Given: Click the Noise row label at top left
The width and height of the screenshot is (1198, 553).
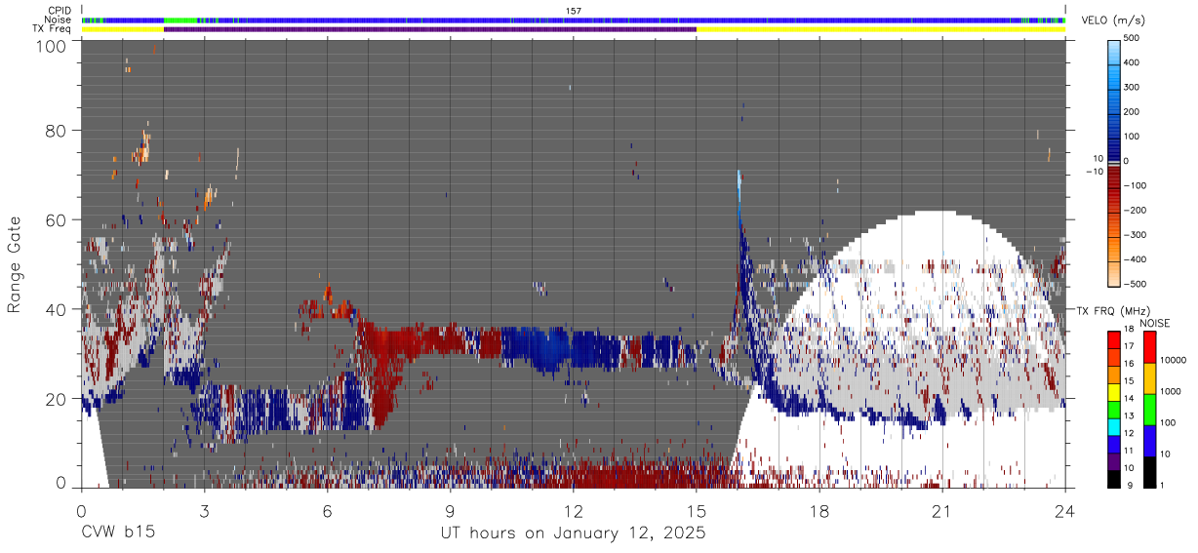Looking at the screenshot, I should pos(58,20).
